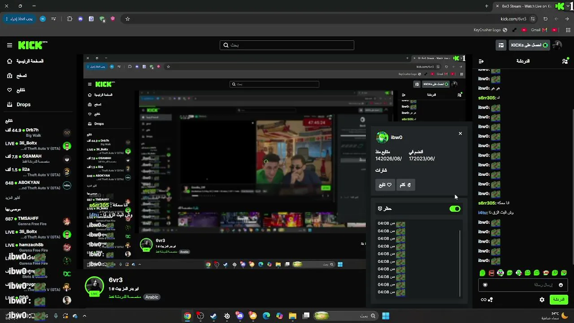The height and width of the screenshot is (323, 574).
Task: Focus the Kick search field
Action: [287, 45]
